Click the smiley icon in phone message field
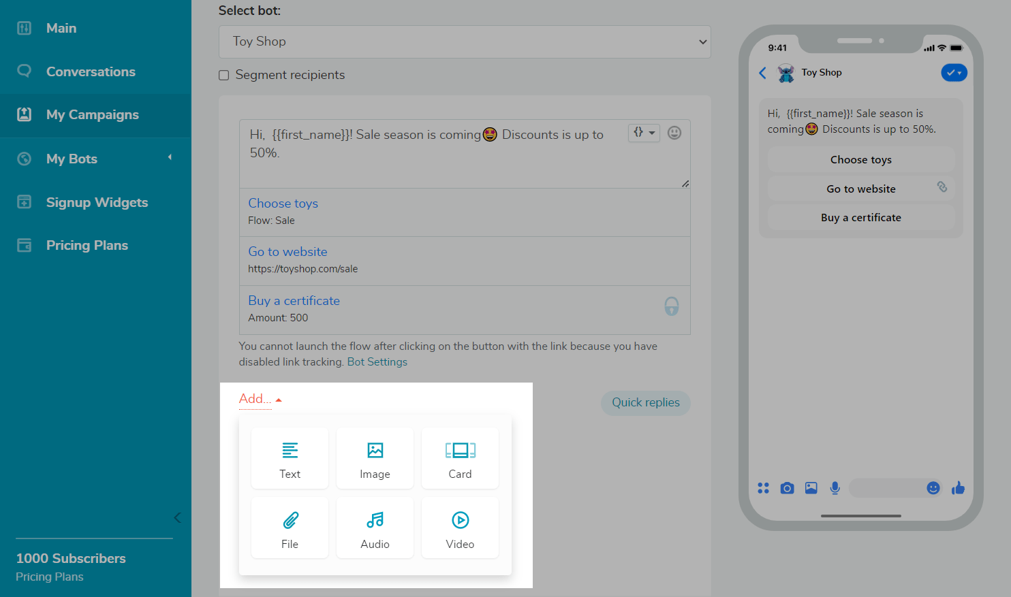The height and width of the screenshot is (597, 1011). [x=933, y=488]
